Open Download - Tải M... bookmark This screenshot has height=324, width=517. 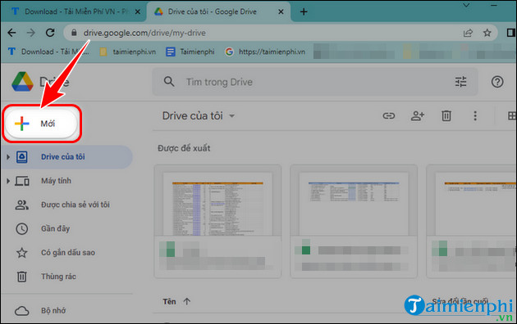pyautogui.click(x=48, y=52)
